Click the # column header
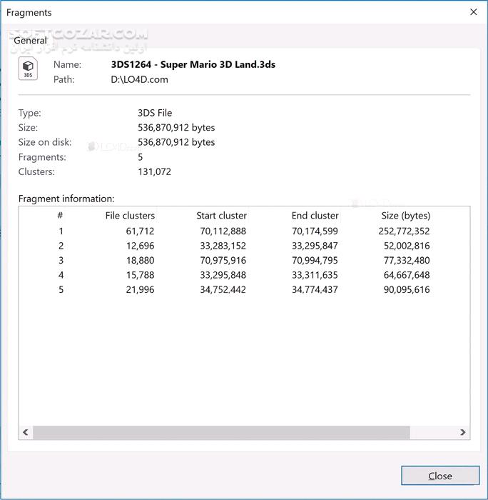The image size is (488, 500). click(60, 216)
